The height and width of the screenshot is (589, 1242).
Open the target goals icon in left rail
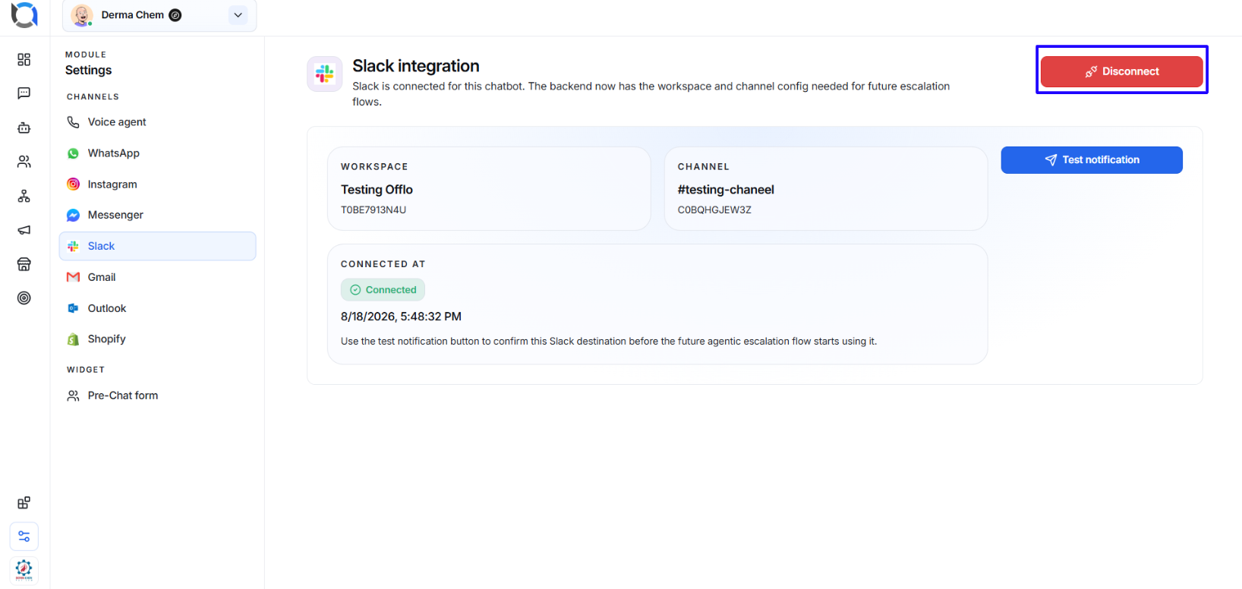tap(24, 298)
